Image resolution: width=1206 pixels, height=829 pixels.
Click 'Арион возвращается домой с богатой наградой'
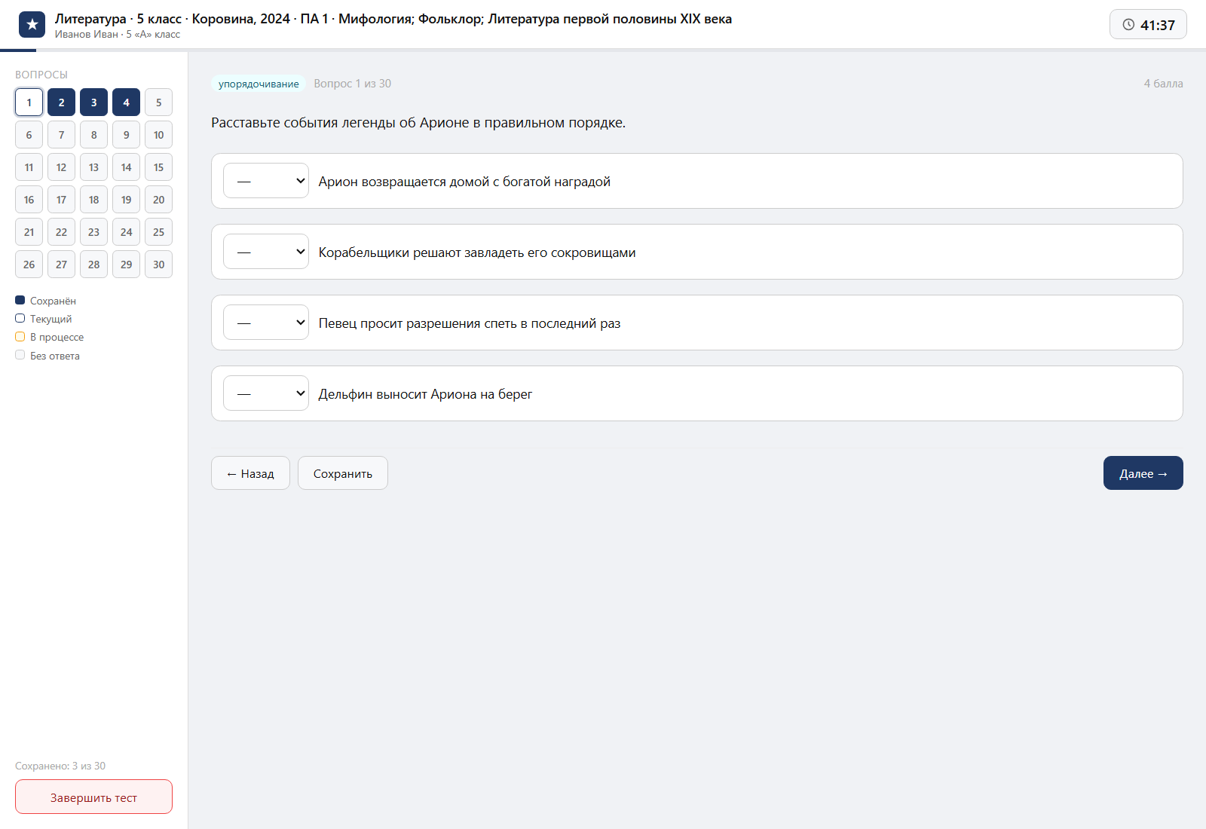tap(464, 182)
